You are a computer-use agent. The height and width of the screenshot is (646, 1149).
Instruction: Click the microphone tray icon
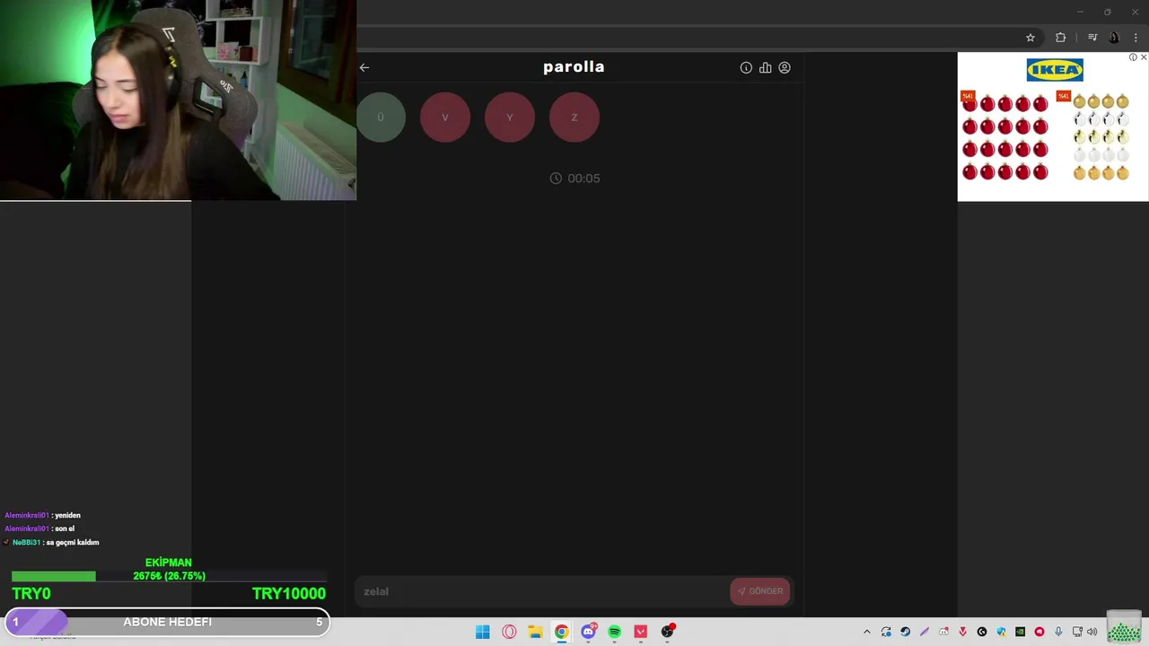point(1058,632)
